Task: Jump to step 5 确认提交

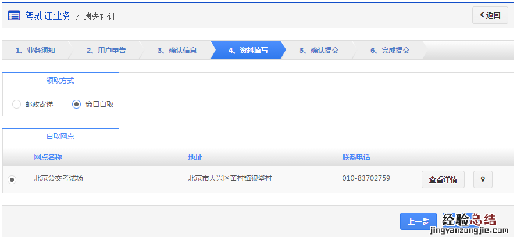Action: [319, 51]
